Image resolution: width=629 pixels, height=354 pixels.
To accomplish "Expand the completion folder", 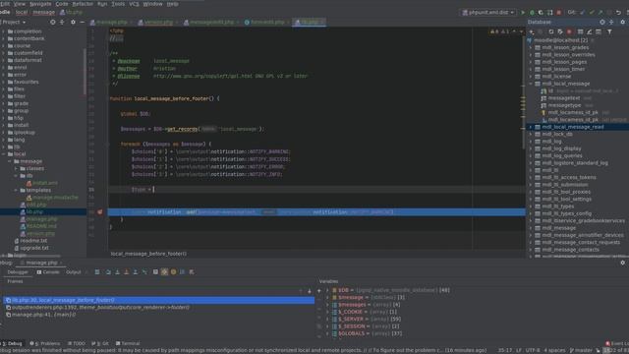I will tap(4, 31).
